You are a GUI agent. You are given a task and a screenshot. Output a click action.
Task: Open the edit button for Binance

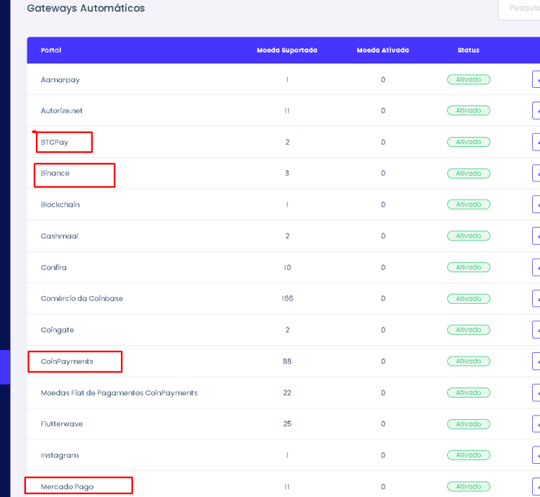pyautogui.click(x=536, y=174)
